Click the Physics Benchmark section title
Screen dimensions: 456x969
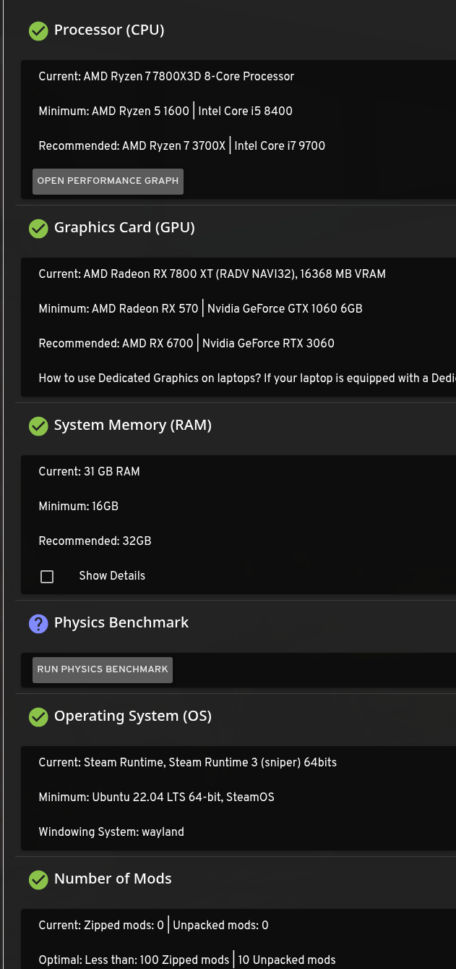pos(121,623)
